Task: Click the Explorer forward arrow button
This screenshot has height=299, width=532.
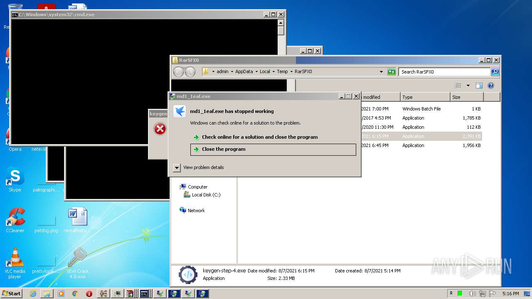Action: click(x=190, y=72)
